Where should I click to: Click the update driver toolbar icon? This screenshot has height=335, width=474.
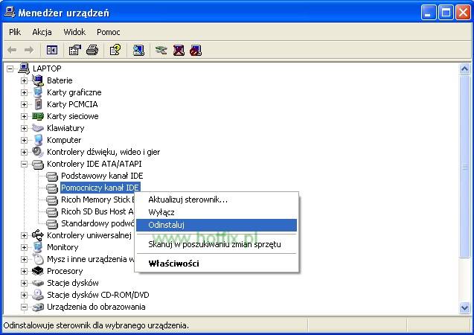161,50
